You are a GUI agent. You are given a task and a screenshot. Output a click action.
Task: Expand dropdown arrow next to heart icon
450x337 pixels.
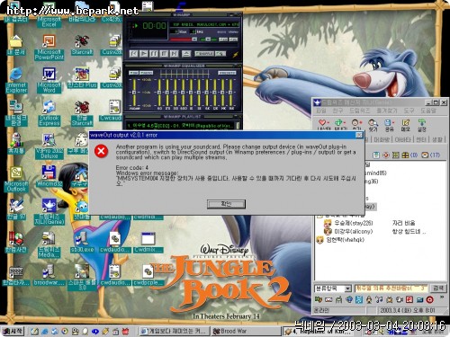coord(328,123)
